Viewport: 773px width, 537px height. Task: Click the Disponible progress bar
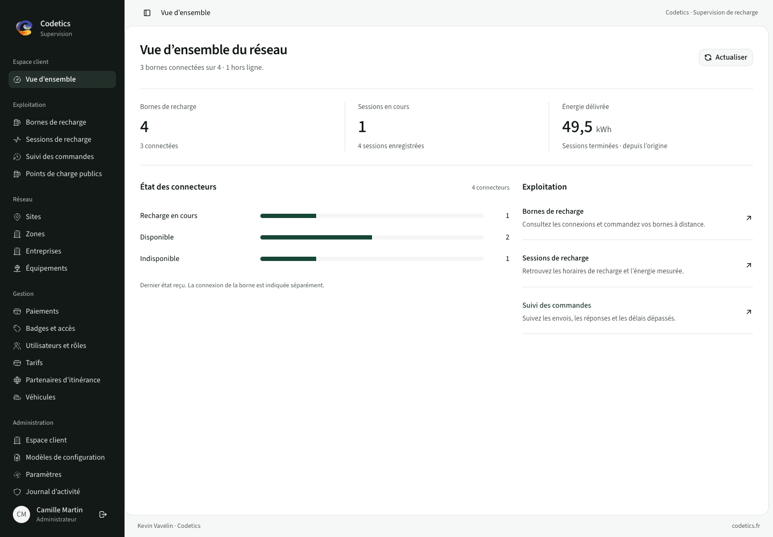(x=372, y=237)
